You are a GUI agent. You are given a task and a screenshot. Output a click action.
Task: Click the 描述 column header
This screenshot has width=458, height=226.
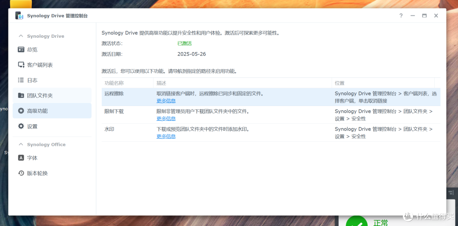pos(243,83)
